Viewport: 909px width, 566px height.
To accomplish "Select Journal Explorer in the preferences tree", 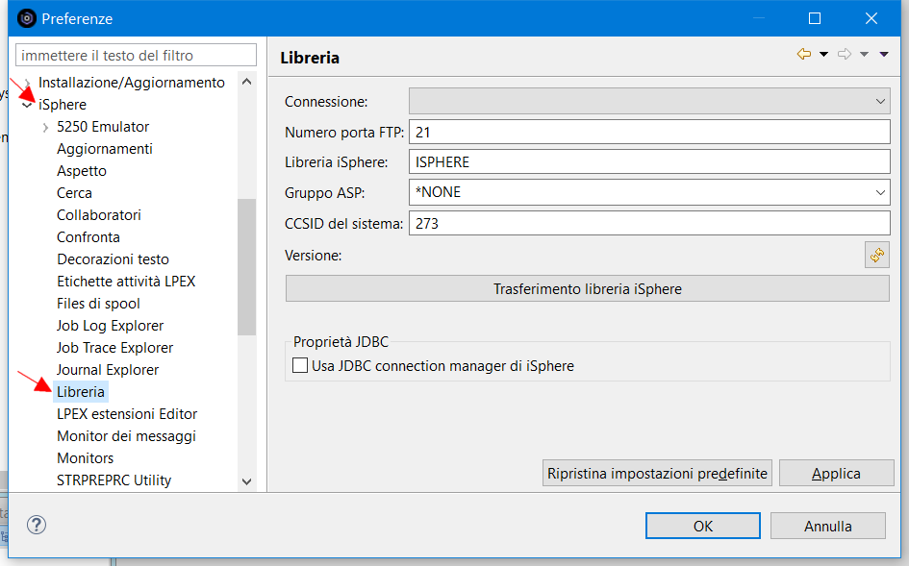I will (x=108, y=369).
